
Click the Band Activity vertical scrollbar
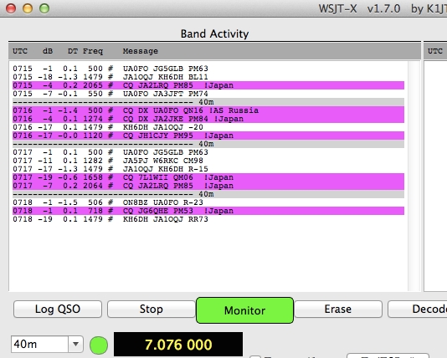pos(414,176)
